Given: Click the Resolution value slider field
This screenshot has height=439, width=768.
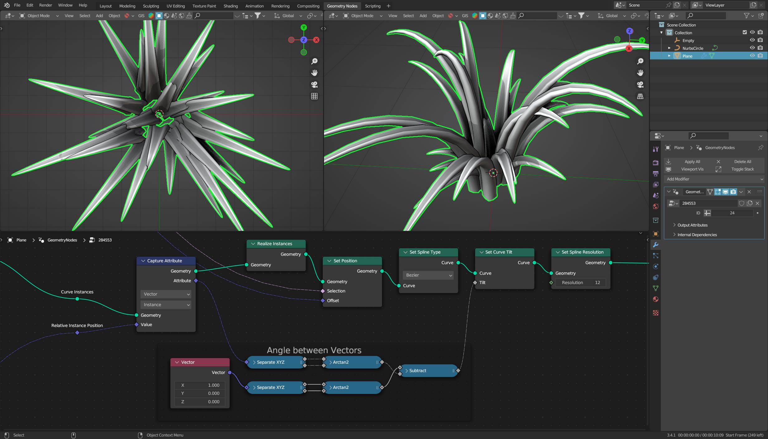Looking at the screenshot, I should (580, 283).
